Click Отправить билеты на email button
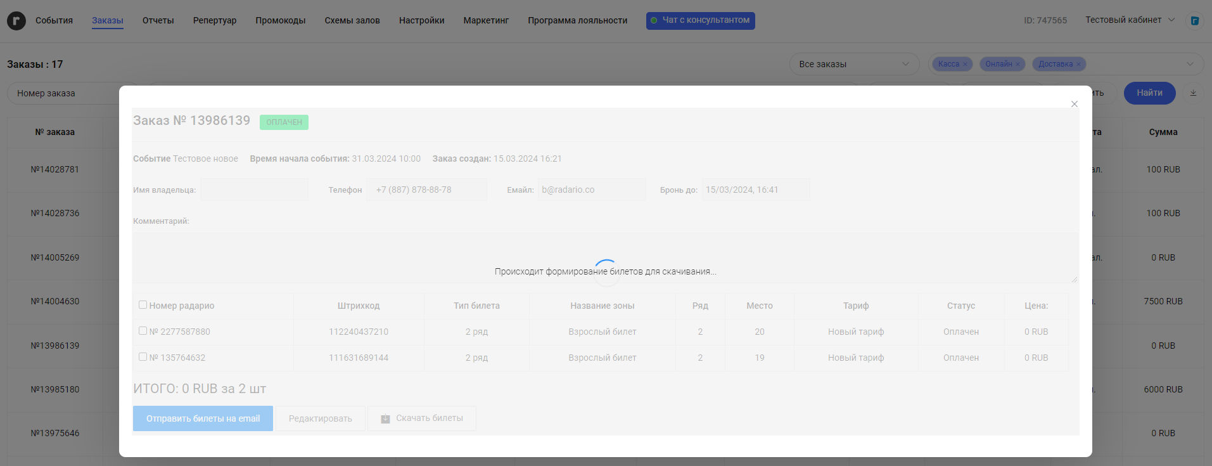The height and width of the screenshot is (466, 1212). pos(203,418)
